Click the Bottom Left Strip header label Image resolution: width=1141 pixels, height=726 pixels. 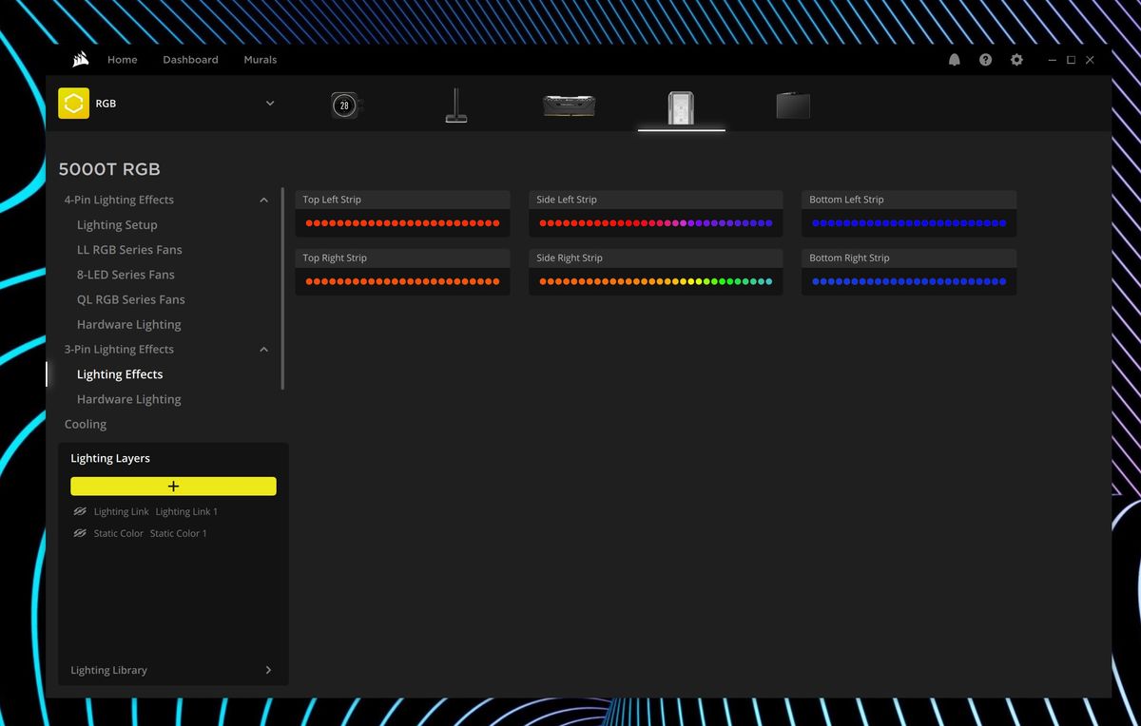point(846,200)
